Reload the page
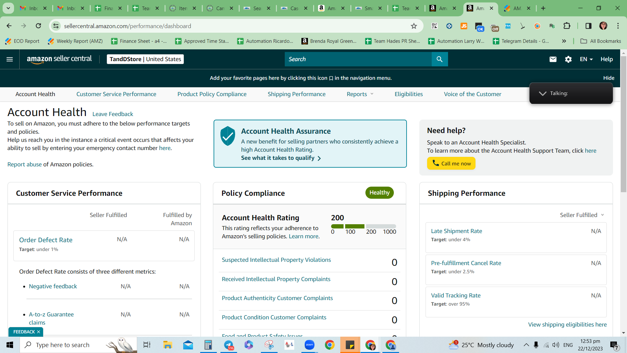The width and height of the screenshot is (627, 353). click(39, 26)
